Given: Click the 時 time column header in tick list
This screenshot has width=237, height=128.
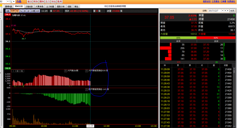Looking at the screenshot, I should coord(165,65).
